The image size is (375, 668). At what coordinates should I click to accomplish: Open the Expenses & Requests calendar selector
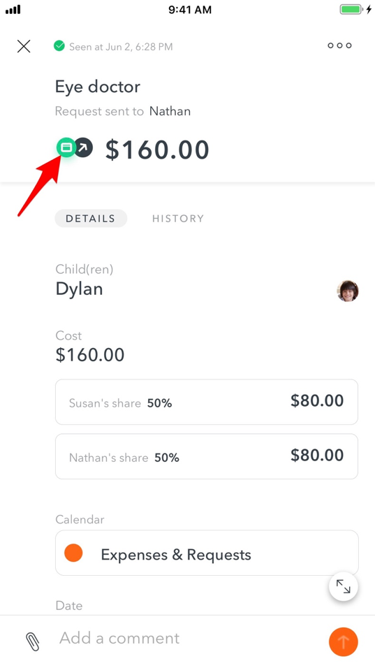point(207,553)
